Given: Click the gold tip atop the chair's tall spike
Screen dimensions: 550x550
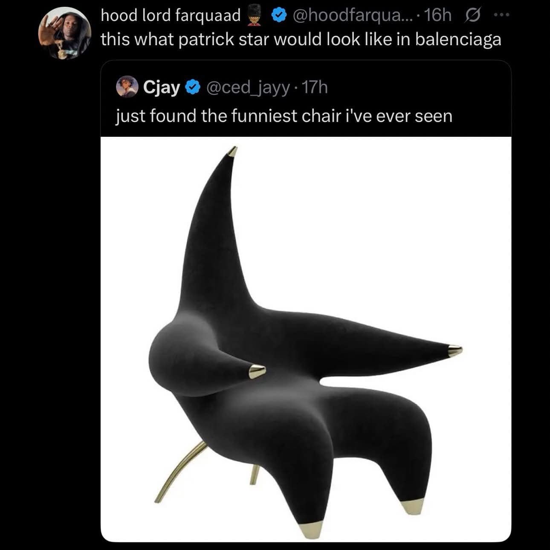Looking at the screenshot, I should click(233, 151).
